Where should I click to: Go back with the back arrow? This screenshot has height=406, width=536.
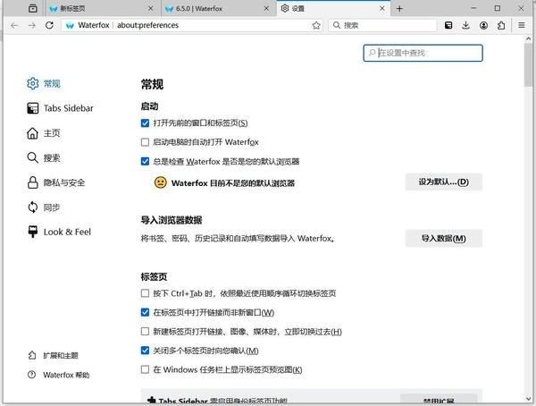(x=14, y=25)
